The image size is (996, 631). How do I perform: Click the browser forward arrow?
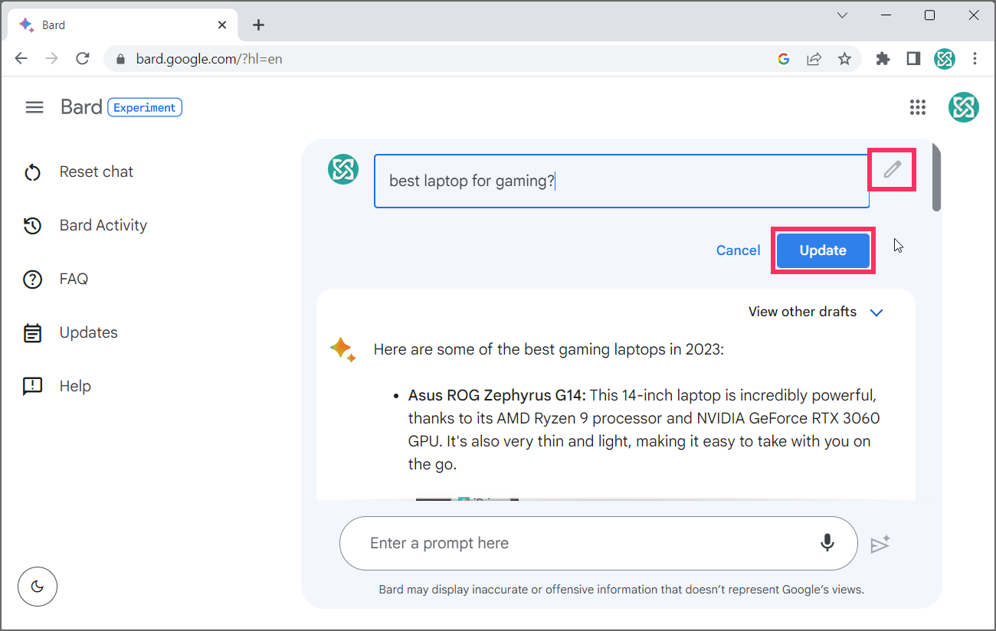52,59
